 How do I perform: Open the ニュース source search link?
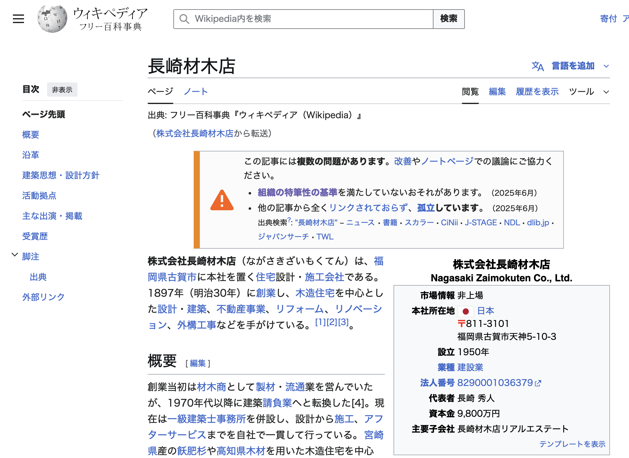click(x=360, y=223)
